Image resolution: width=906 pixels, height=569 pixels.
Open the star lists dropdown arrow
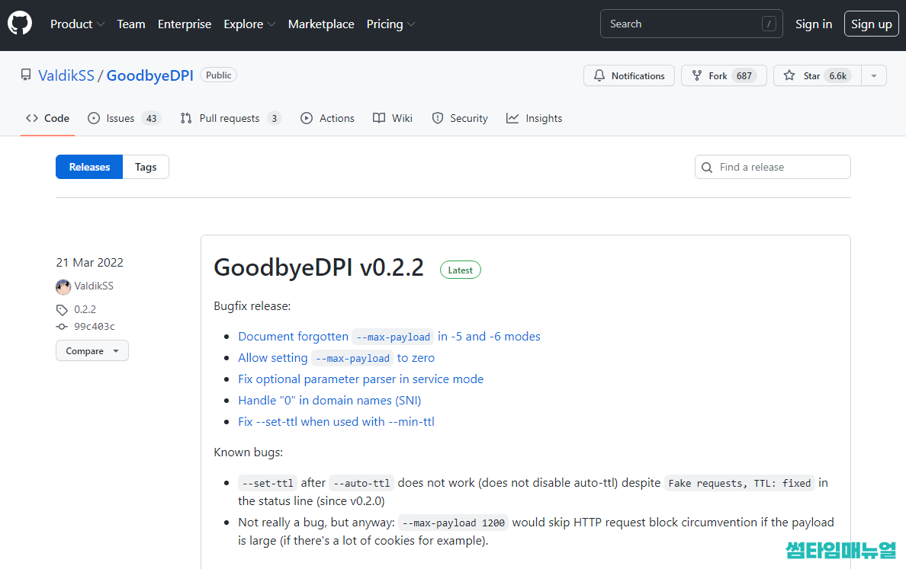874,75
